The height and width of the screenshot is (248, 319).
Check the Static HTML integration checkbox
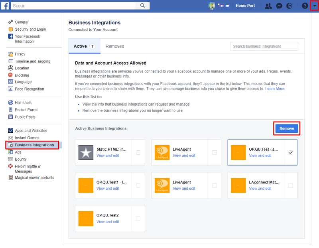pos(138,152)
